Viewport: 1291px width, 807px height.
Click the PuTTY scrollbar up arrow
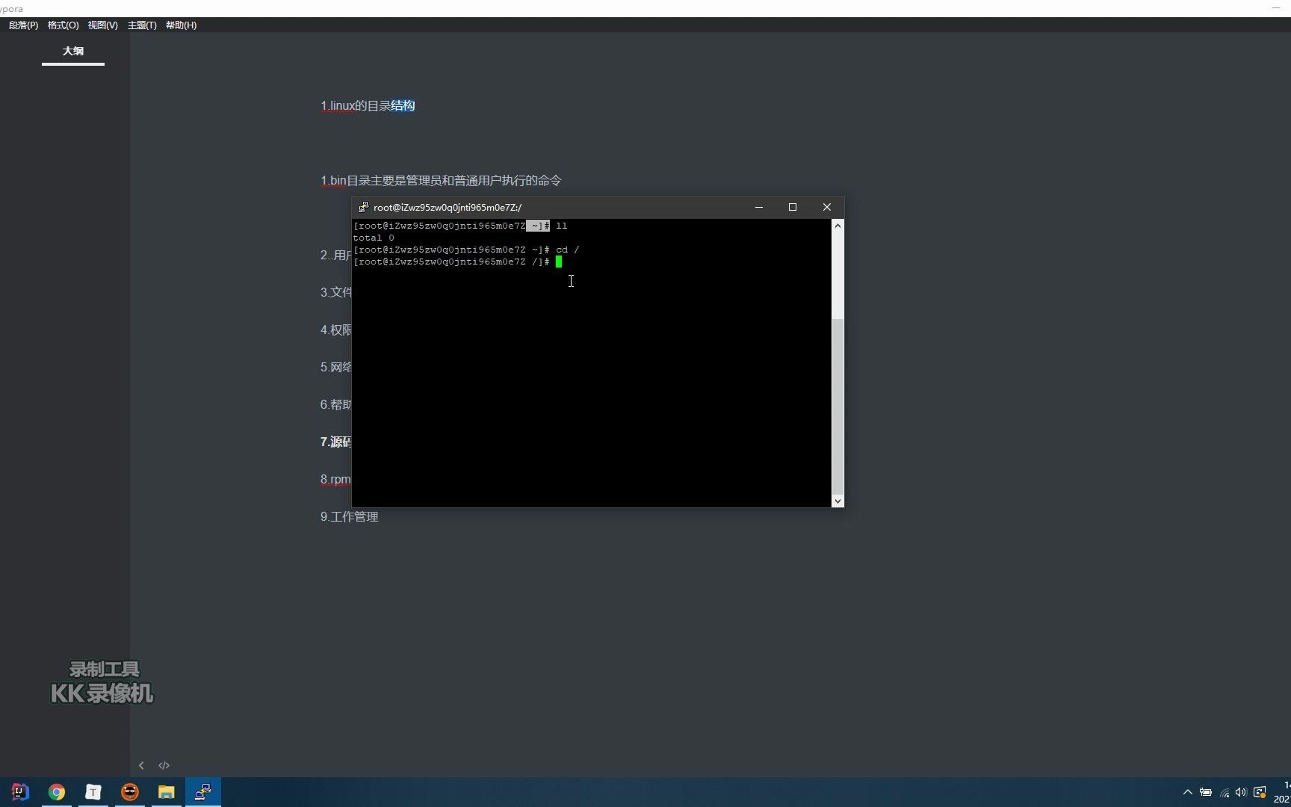point(838,226)
